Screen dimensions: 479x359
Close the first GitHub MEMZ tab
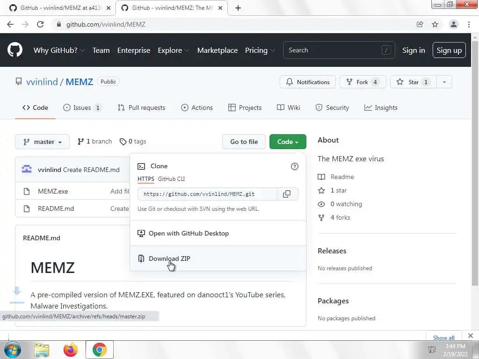[x=109, y=8]
